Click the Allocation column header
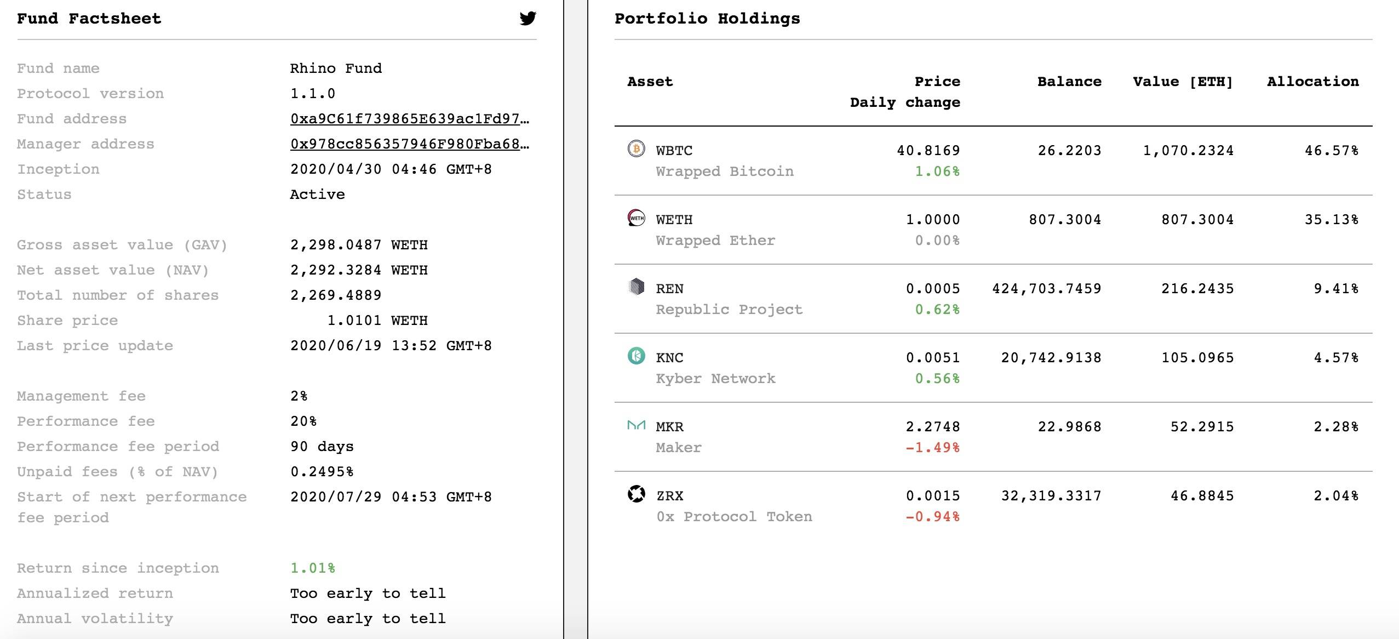Screen dimensions: 1399x639 (1313, 82)
